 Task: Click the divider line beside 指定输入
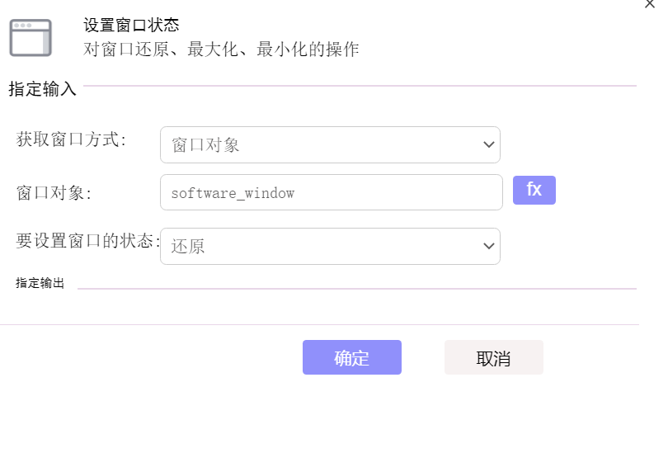click(x=360, y=86)
